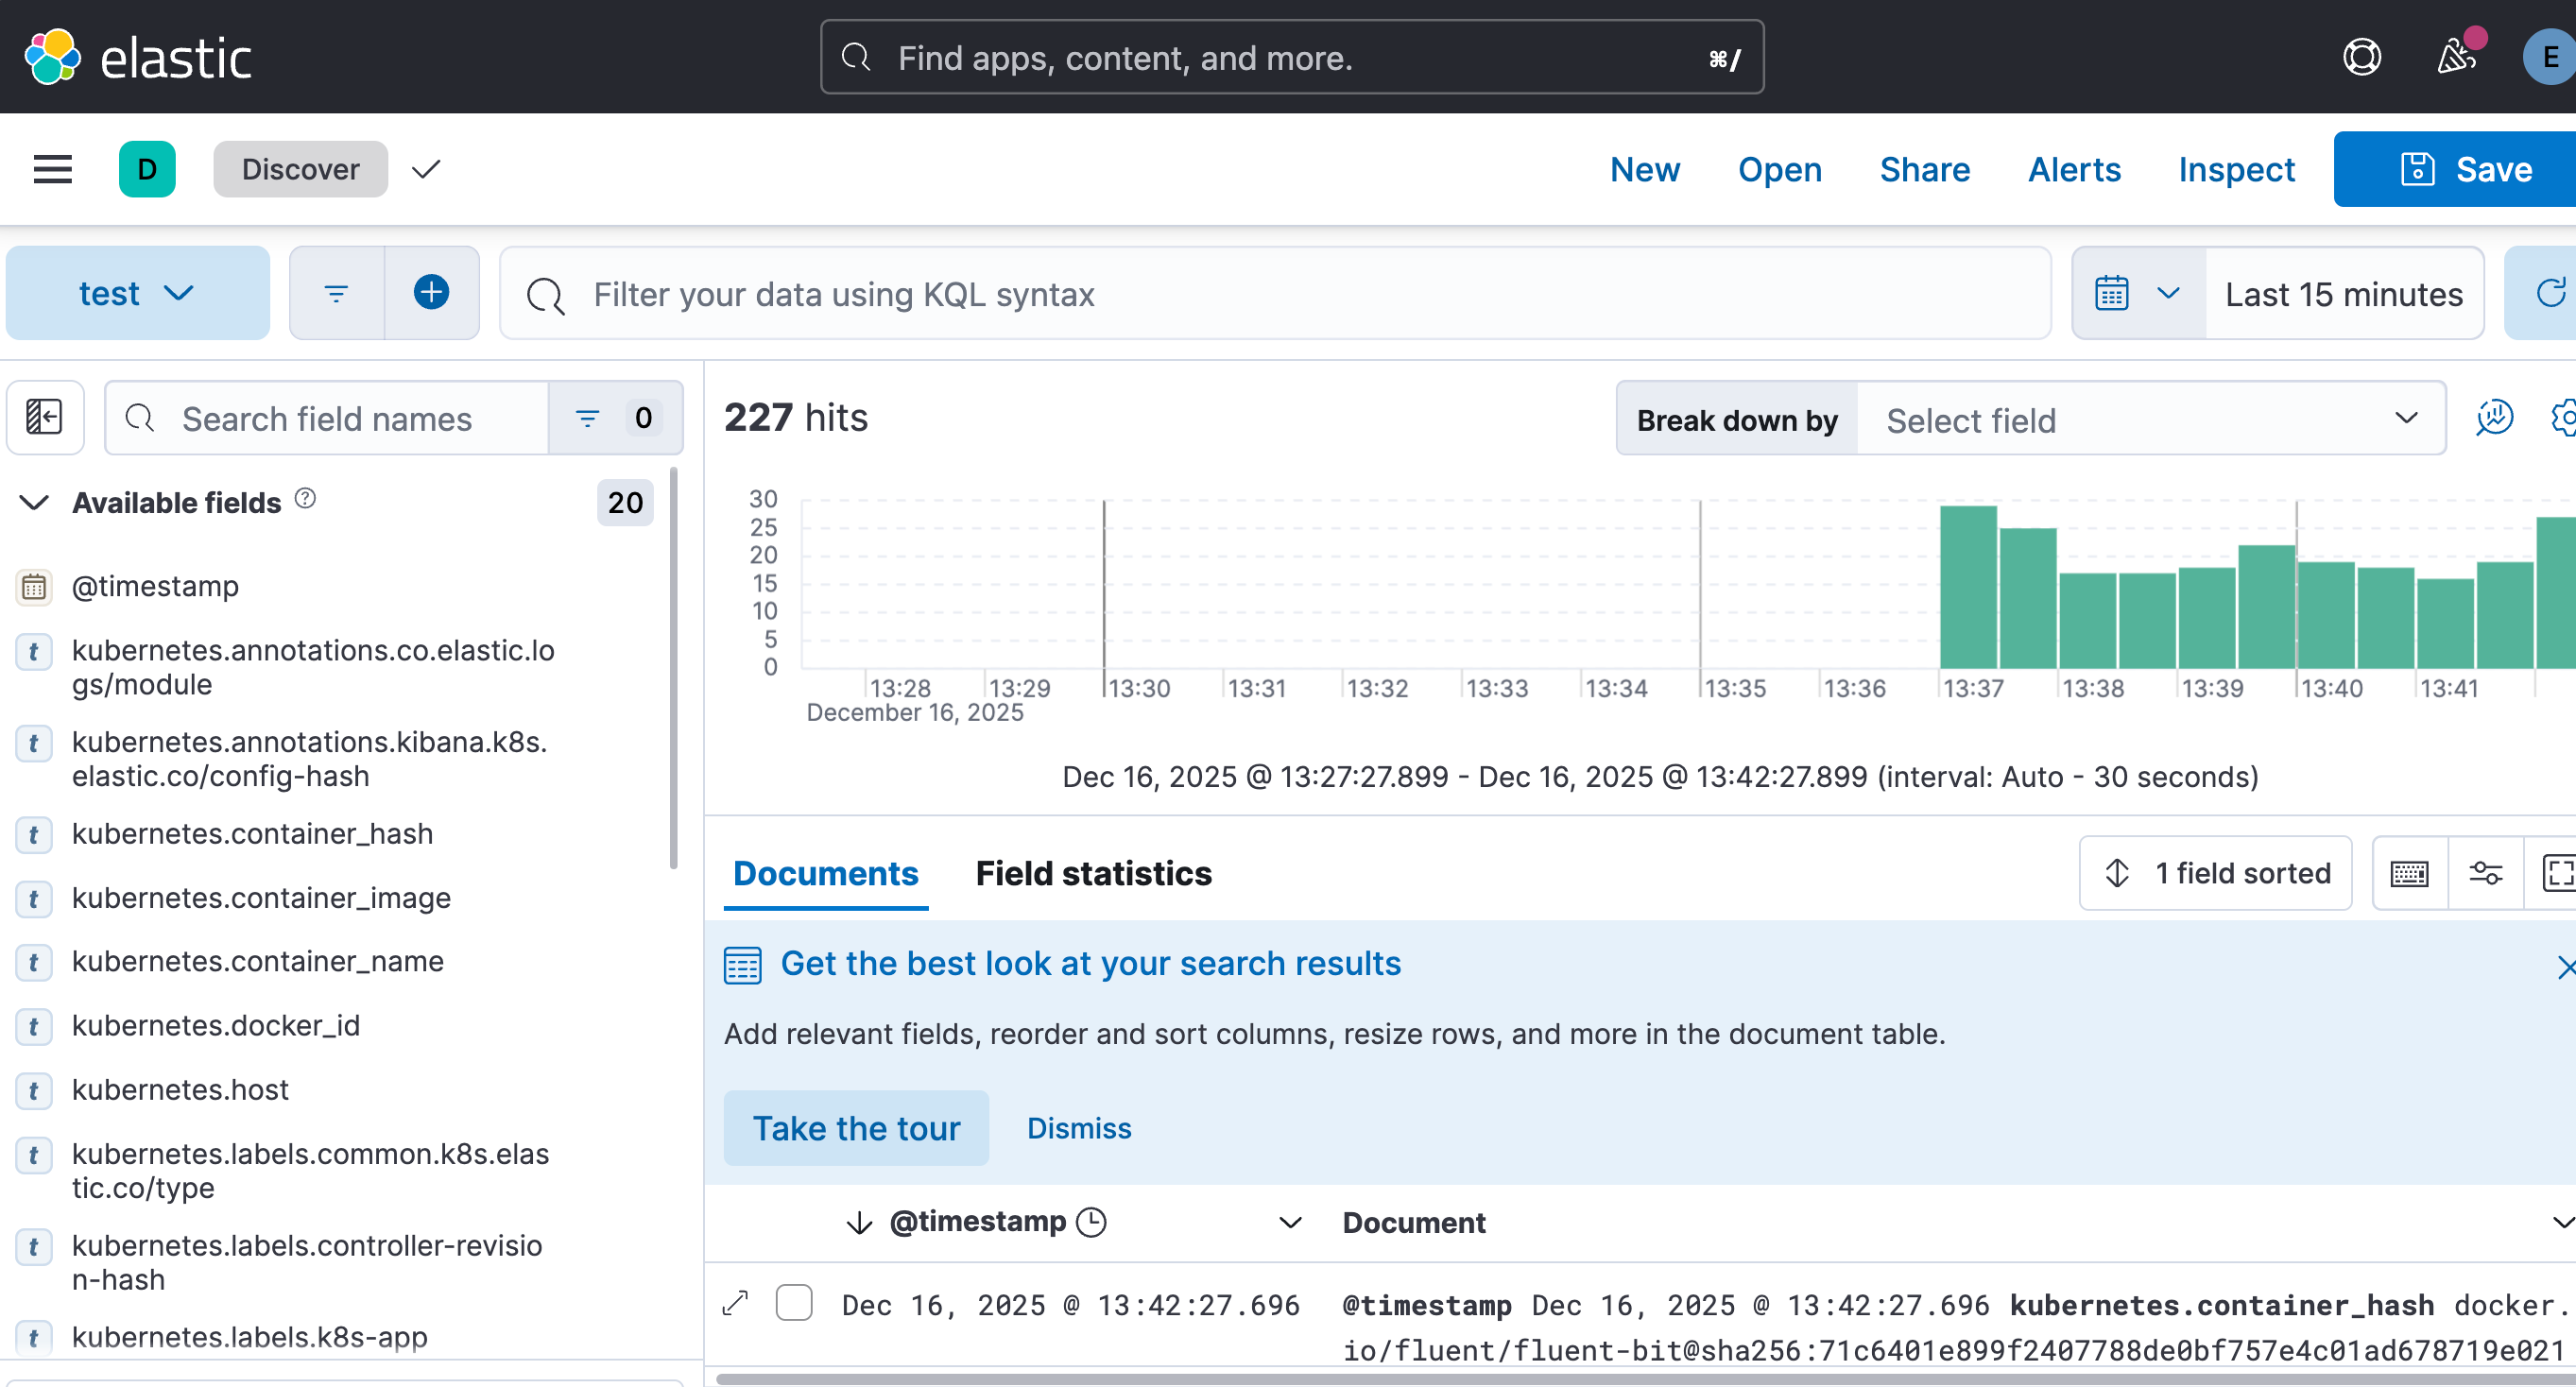
Task: Select the first document row checkbox
Action: (794, 1303)
